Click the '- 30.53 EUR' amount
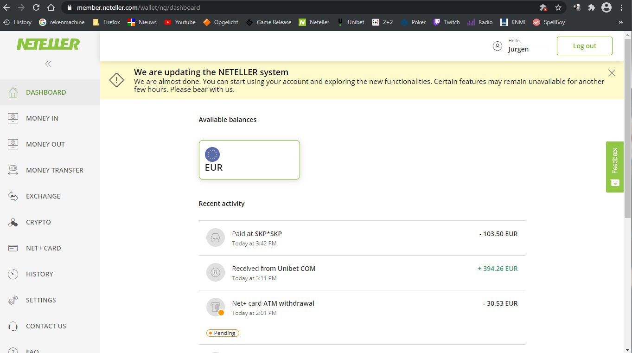The height and width of the screenshot is (353, 632). 500,303
